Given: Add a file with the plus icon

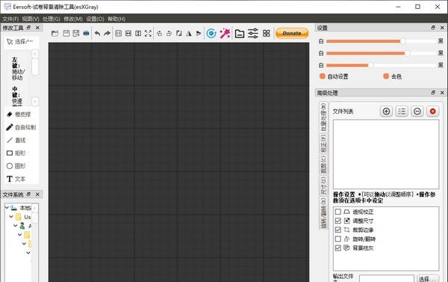Looking at the screenshot, I should click(386, 111).
